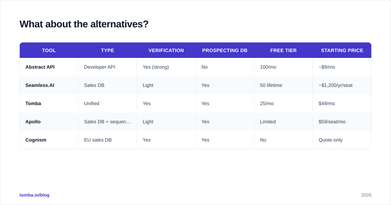Select the 'Tomba' tool cell
The height and width of the screenshot is (205, 391).
tap(49, 103)
